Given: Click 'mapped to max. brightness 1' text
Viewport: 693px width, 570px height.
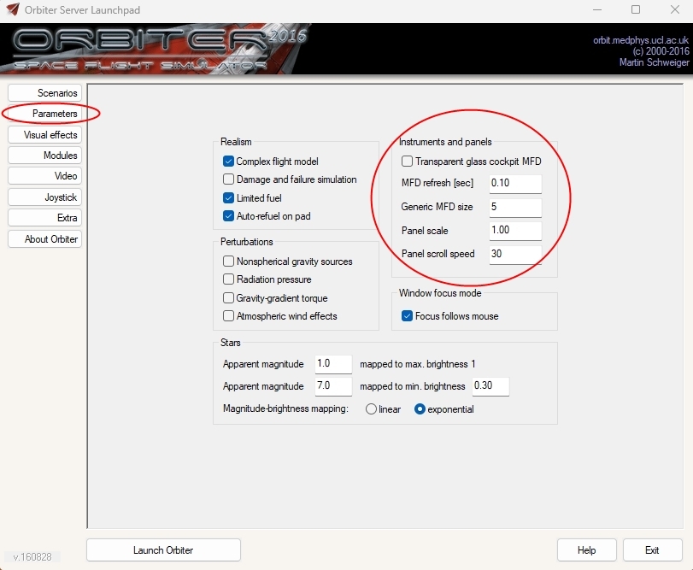Looking at the screenshot, I should pos(418,364).
